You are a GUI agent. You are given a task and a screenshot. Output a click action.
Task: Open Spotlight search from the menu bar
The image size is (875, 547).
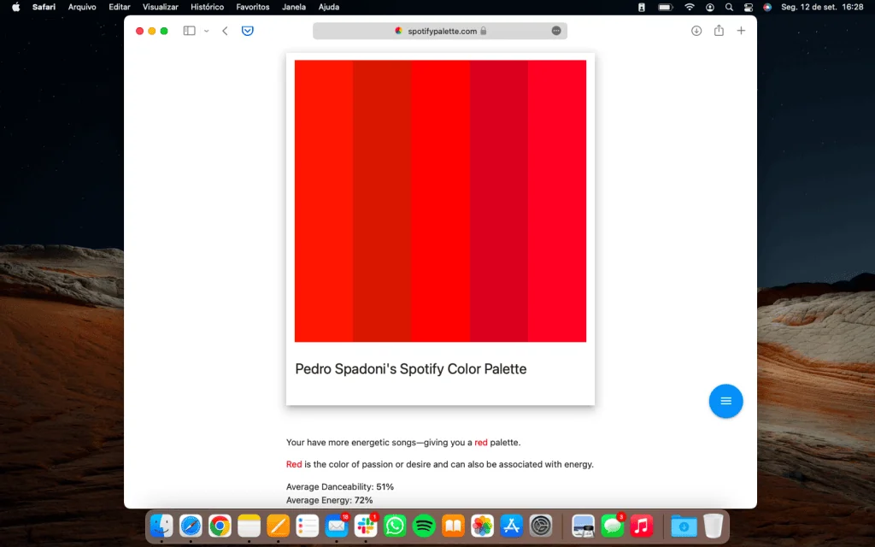(x=729, y=7)
